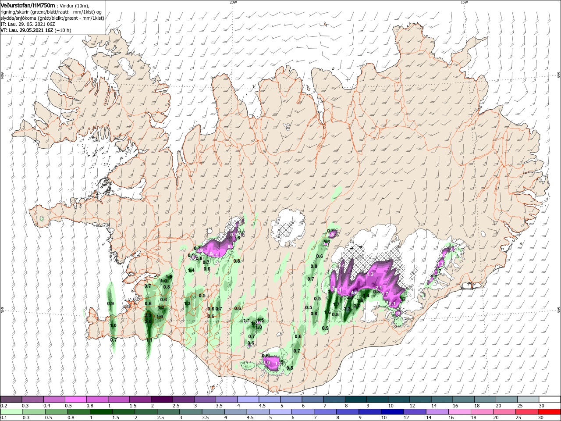561x421 pixels.
Task: Click the 30 label in the top legend row
Action: click(542, 406)
